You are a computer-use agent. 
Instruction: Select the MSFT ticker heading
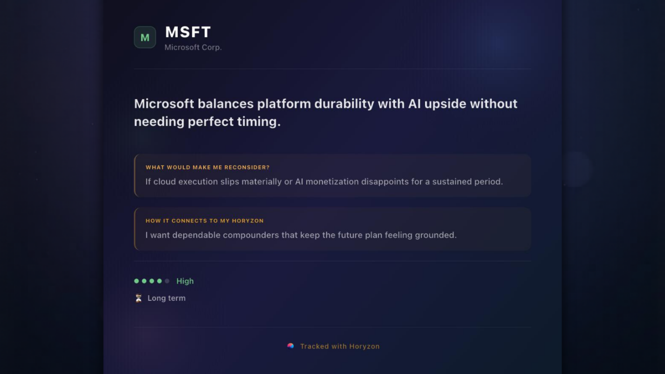[188, 32]
